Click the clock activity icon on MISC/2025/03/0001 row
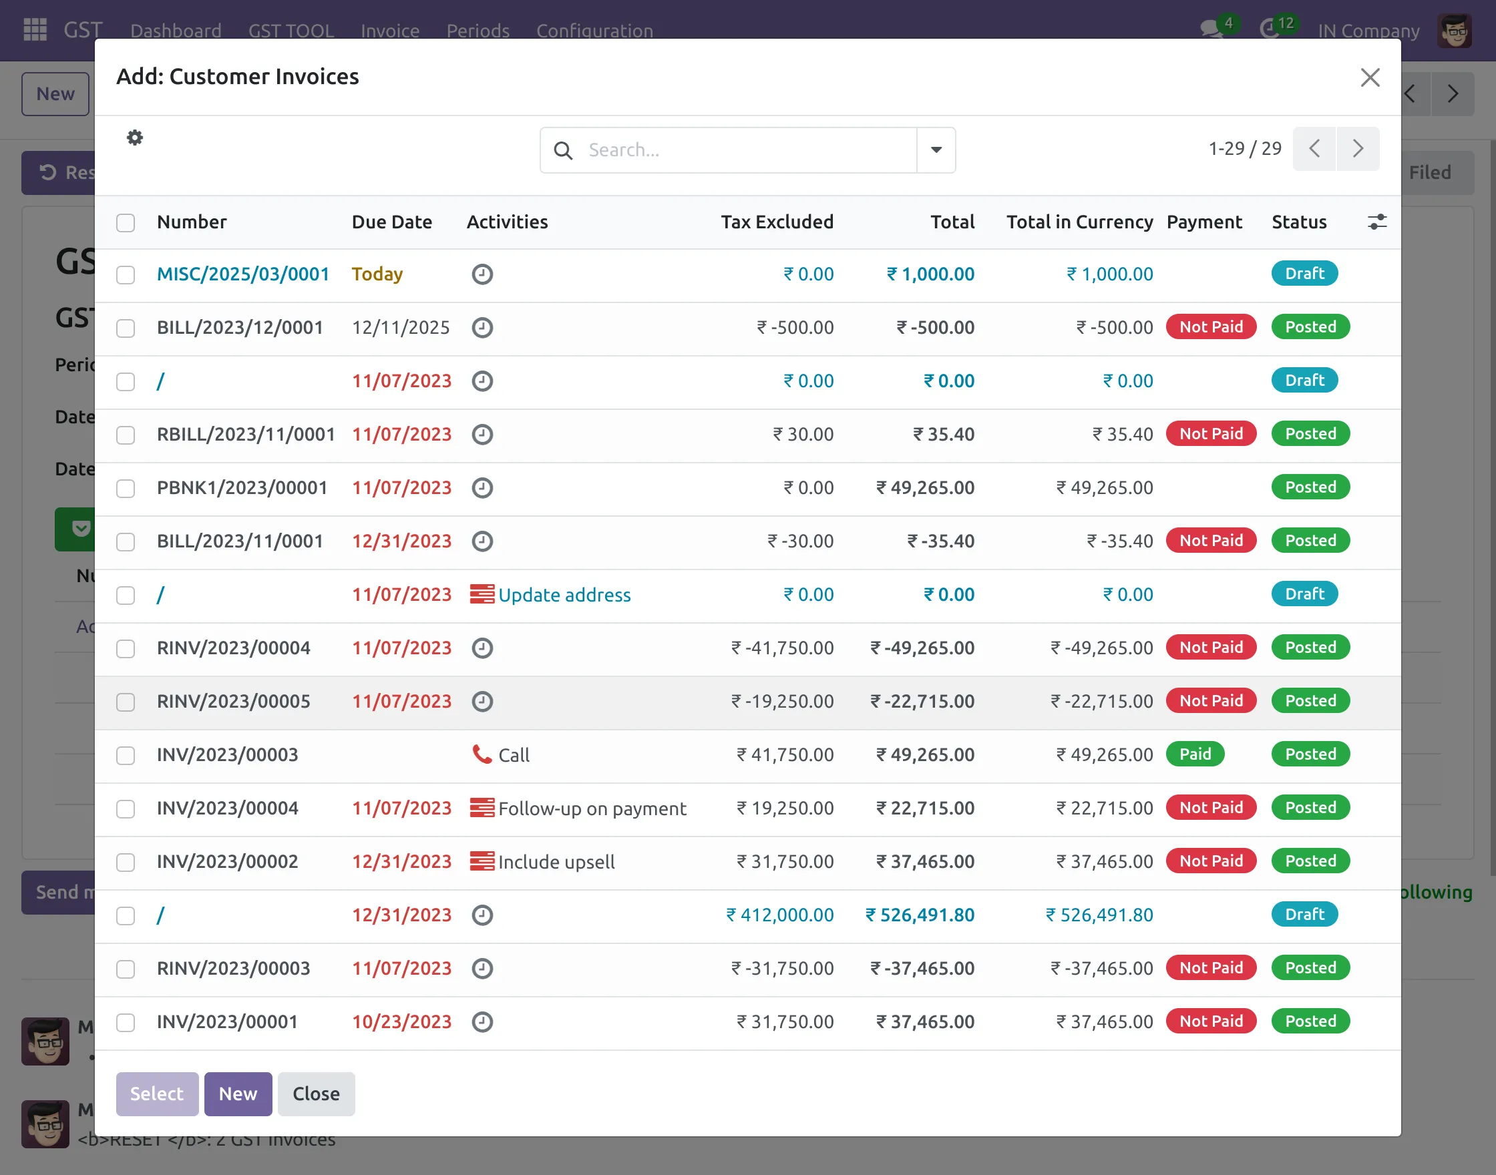1496x1175 pixels. coord(482,274)
